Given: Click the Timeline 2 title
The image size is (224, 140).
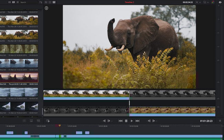Looking at the screenshot, I should (x=129, y=2).
